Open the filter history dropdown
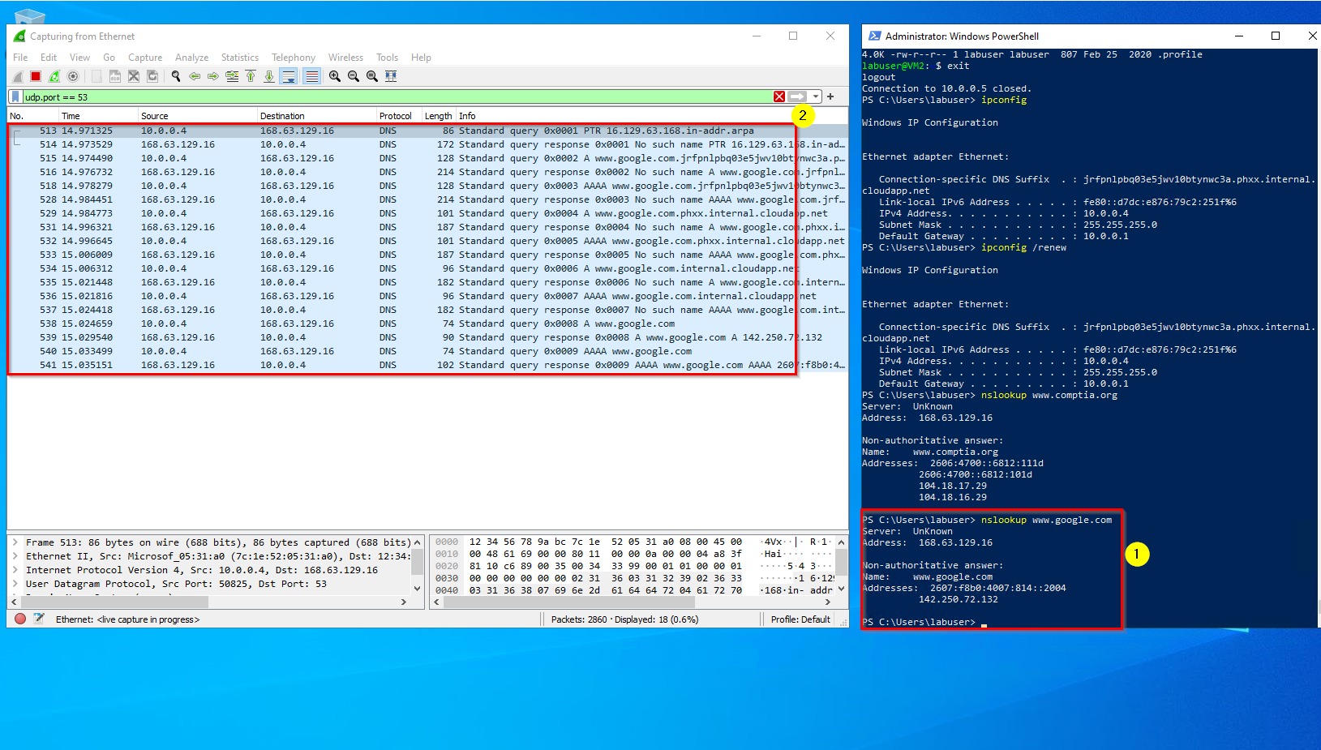Image resolution: width=1321 pixels, height=750 pixels. pos(816,96)
